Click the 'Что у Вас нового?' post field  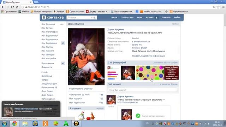142,90
